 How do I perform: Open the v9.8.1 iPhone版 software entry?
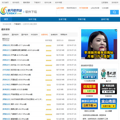tap(19, 104)
